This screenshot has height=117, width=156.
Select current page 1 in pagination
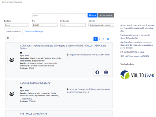(95, 39)
